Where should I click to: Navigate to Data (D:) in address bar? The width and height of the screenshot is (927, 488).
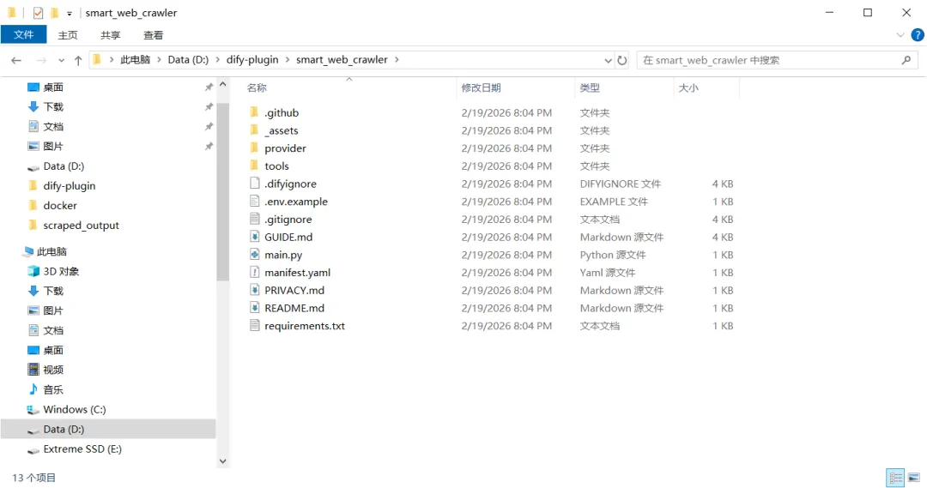188,60
